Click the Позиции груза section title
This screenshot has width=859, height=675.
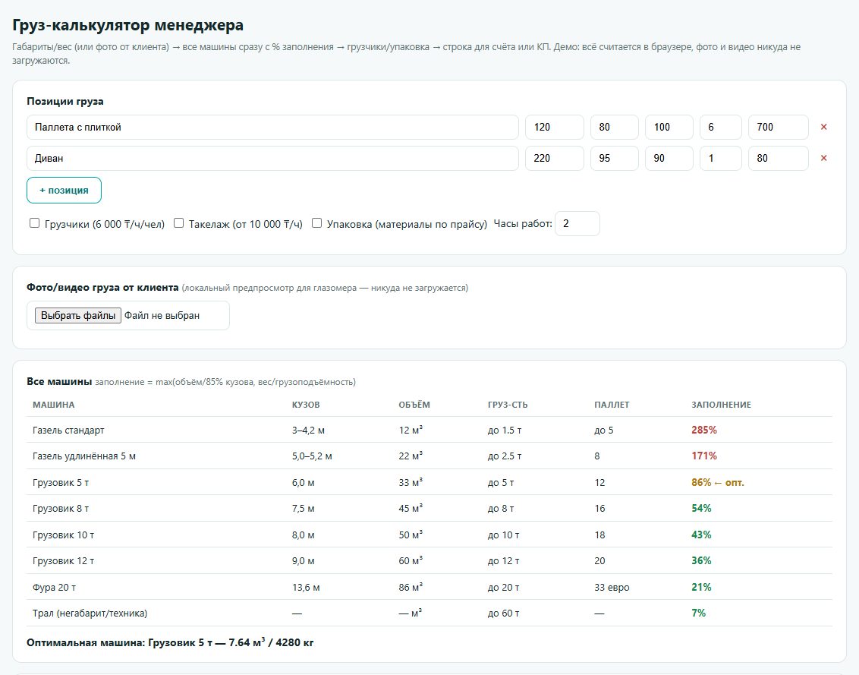(65, 102)
